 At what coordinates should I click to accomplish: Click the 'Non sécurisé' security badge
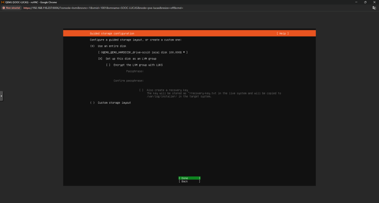coord(12,8)
